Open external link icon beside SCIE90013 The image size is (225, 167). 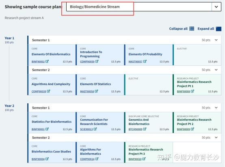[95, 129]
